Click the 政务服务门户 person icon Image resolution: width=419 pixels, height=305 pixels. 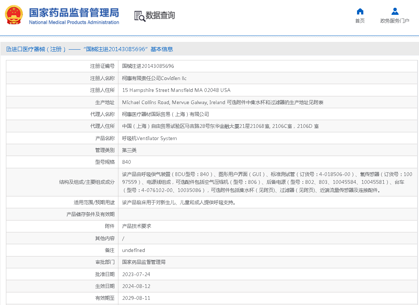pyautogui.click(x=395, y=11)
